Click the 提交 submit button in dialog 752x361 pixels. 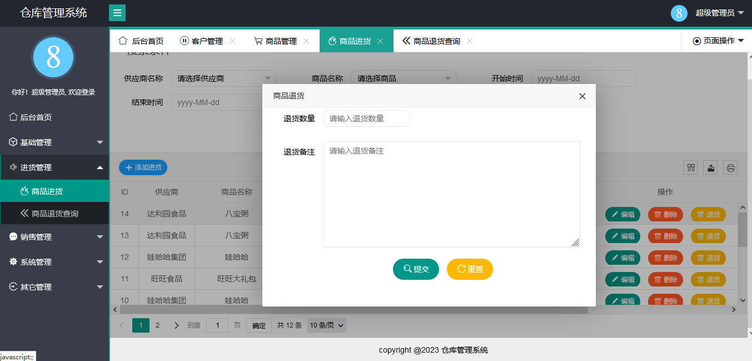416,269
